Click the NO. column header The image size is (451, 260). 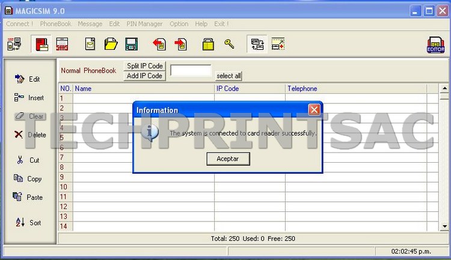(66, 88)
